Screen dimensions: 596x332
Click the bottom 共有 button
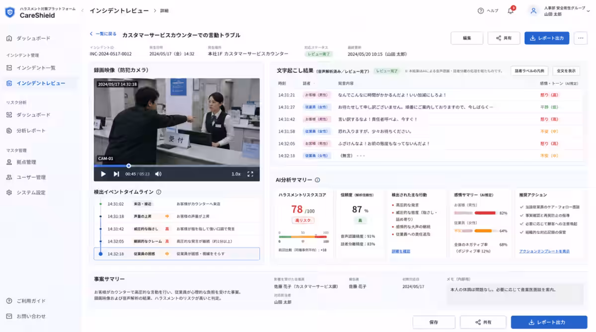click(483, 322)
